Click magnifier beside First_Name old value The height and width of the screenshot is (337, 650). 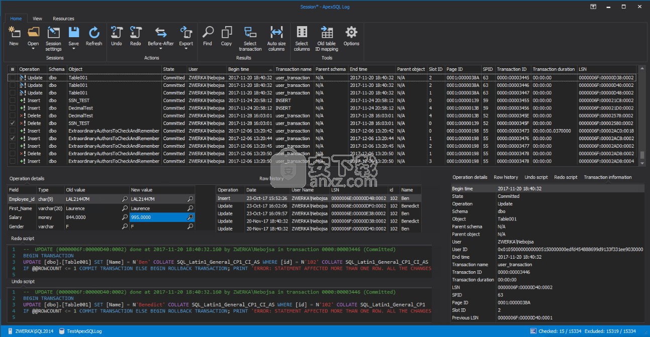[x=125, y=208]
